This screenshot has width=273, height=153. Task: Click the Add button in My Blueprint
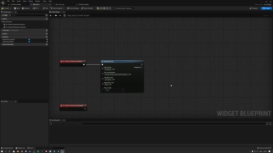tap(5, 15)
